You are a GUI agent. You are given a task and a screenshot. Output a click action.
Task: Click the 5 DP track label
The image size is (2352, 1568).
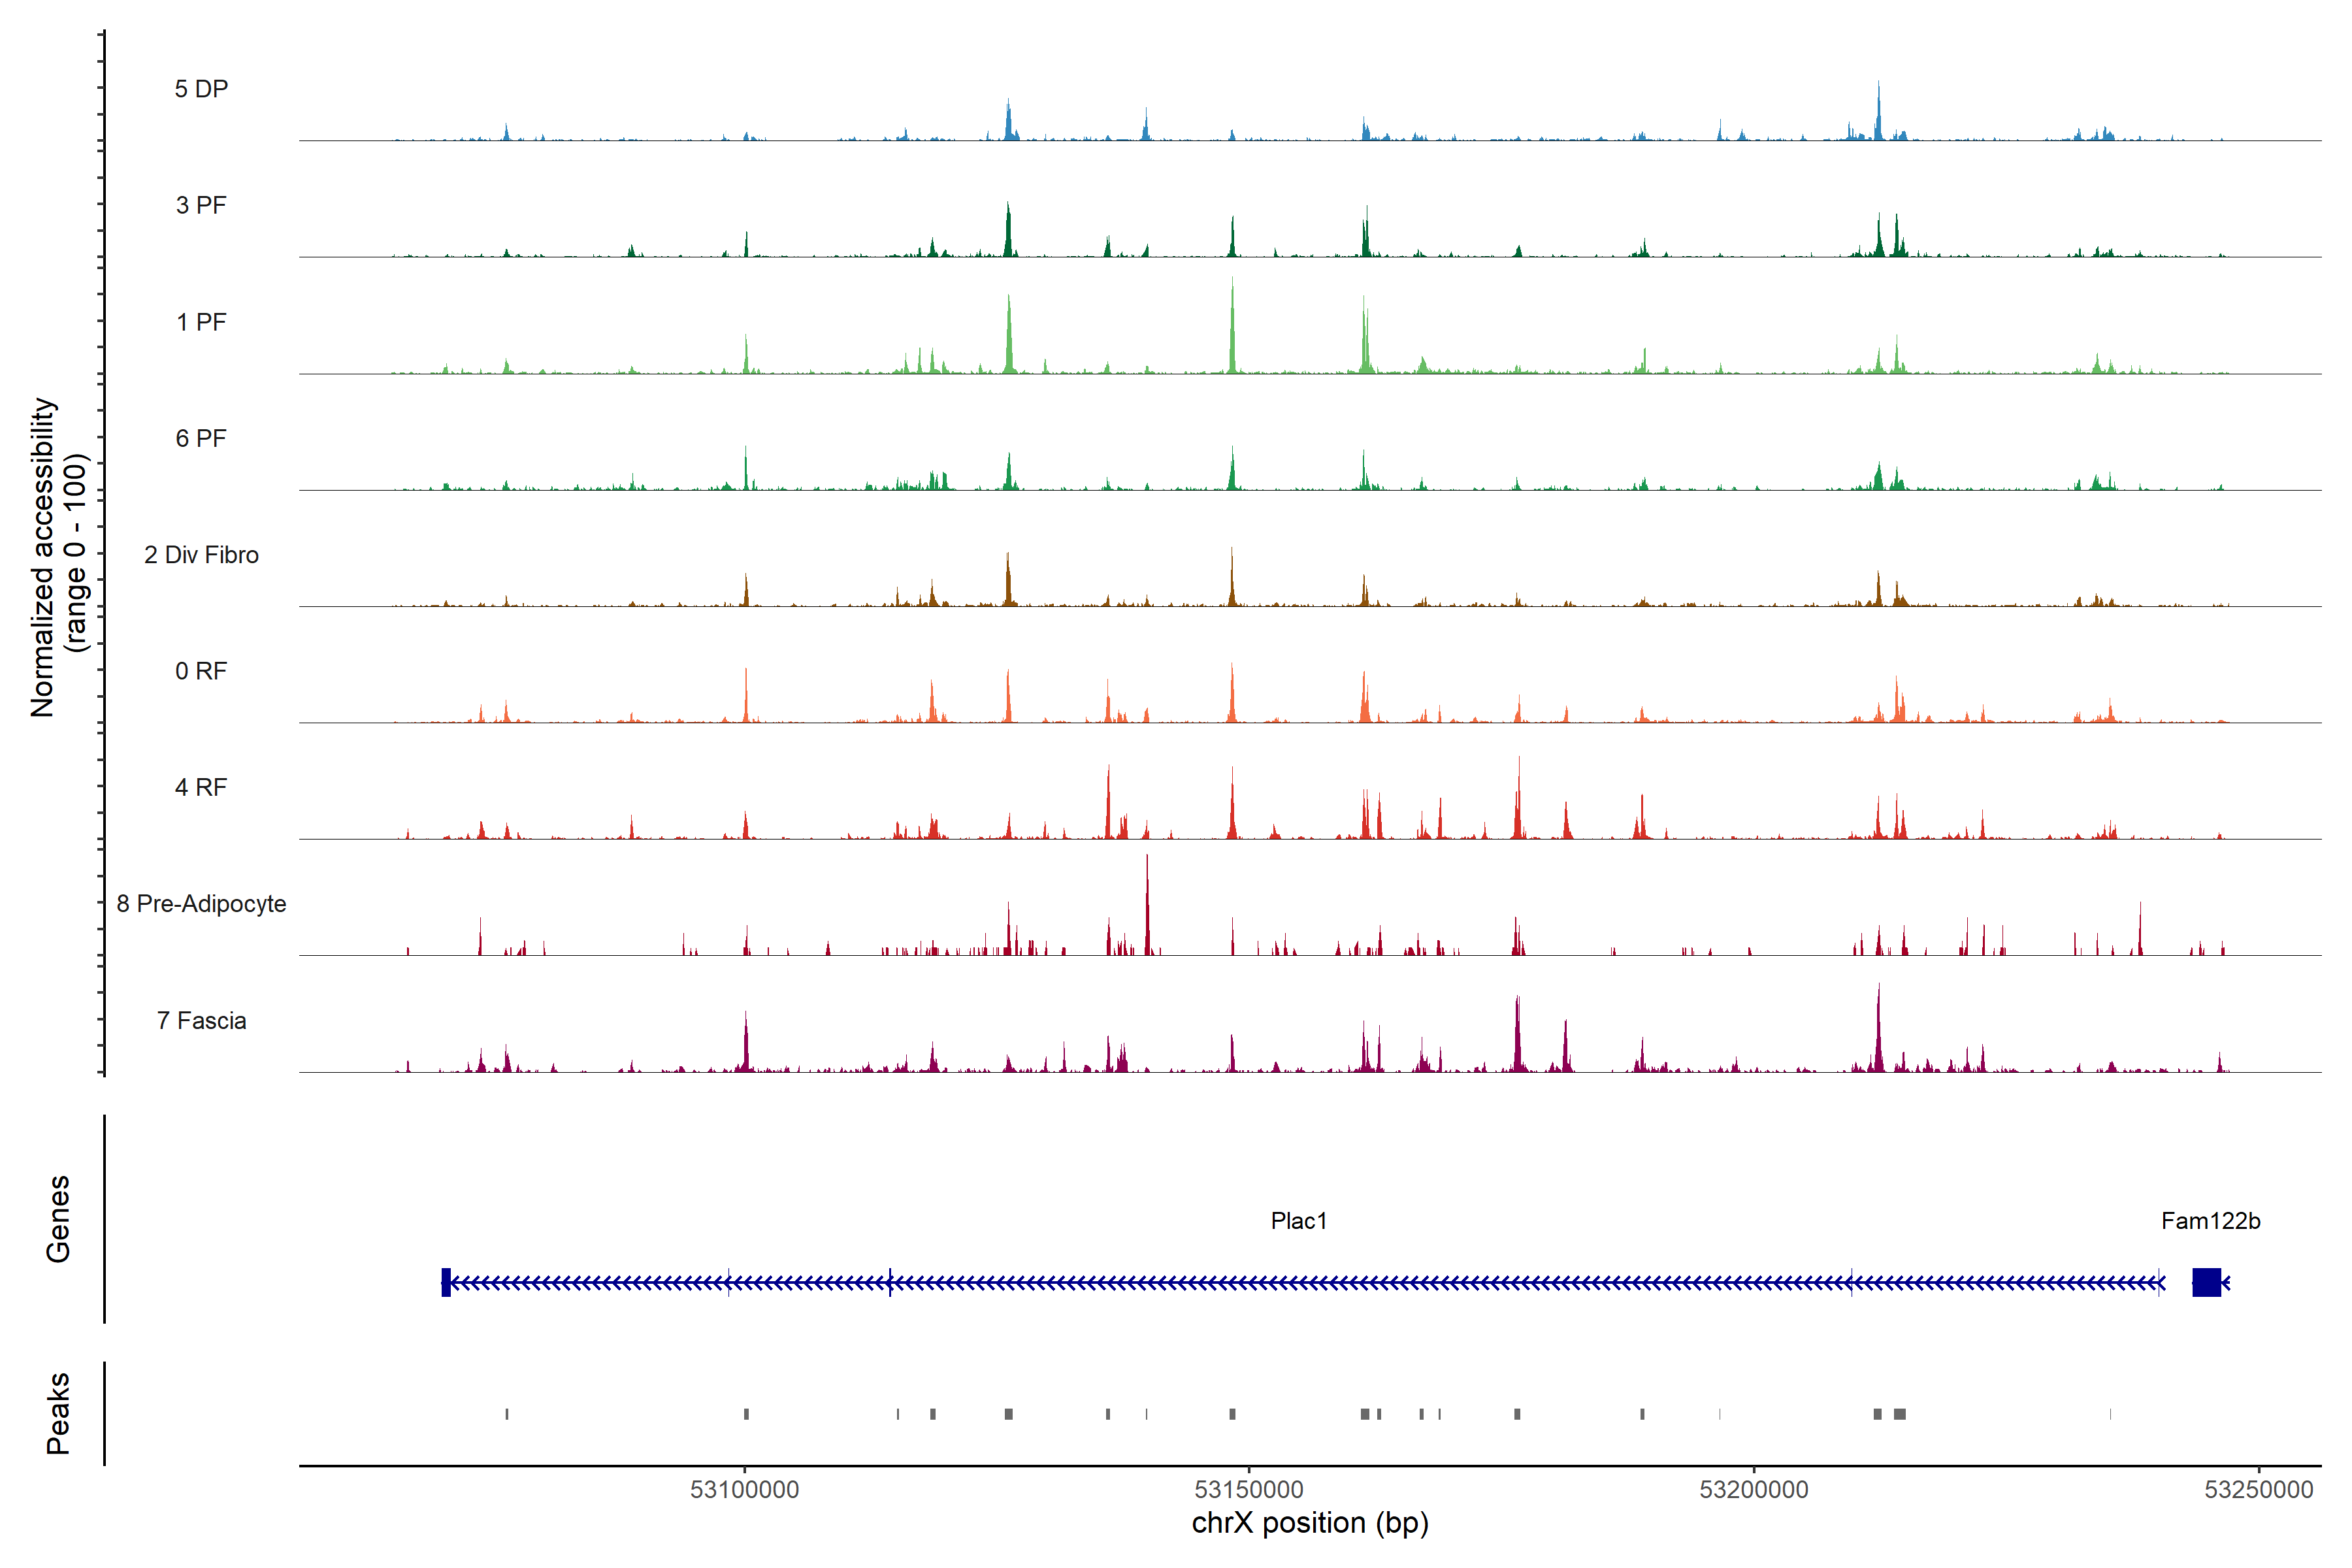pos(201,89)
